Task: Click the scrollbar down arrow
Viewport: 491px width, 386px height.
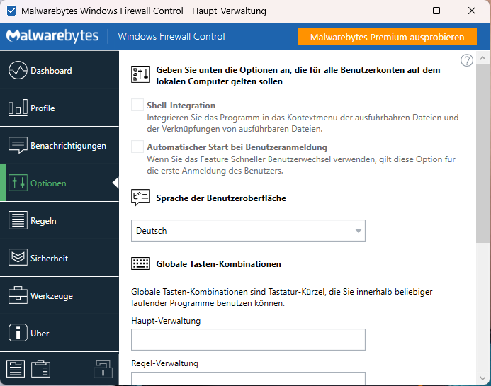Action: pos(482,378)
